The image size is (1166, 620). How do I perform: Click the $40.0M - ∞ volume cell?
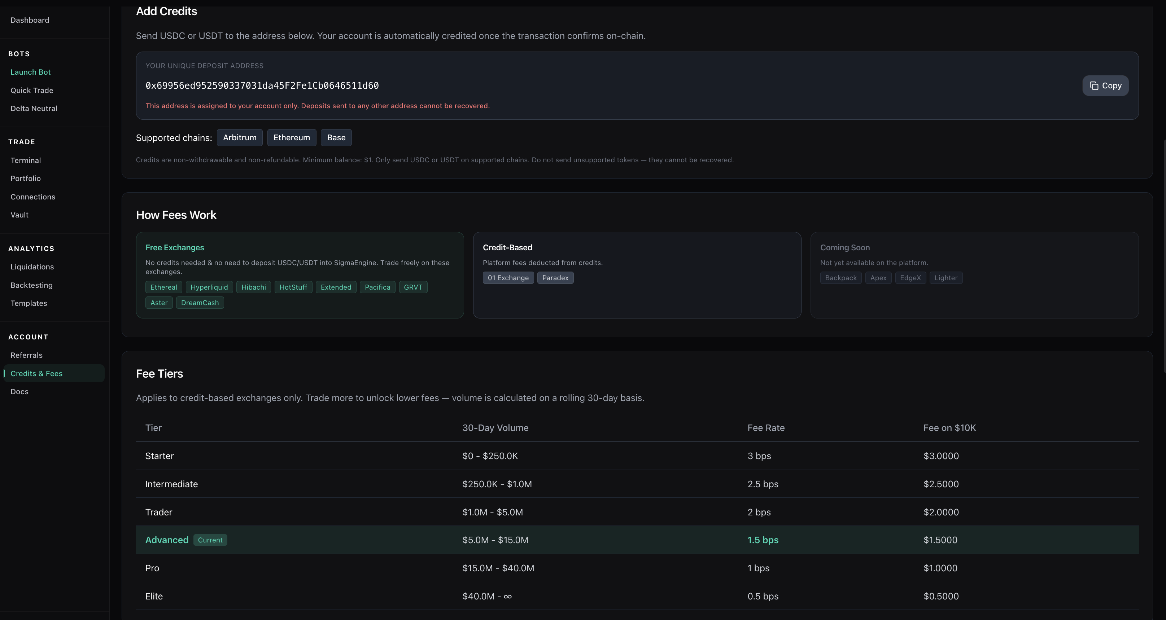tap(487, 596)
